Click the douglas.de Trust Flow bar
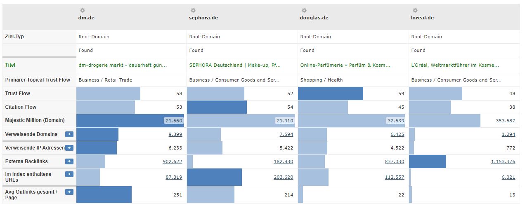 click(x=330, y=93)
